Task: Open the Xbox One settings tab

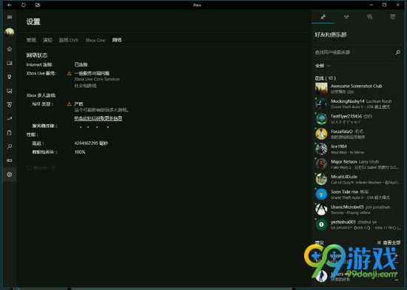Action: tap(95, 40)
